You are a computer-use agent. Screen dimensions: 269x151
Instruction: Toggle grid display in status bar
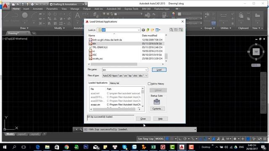point(167,139)
